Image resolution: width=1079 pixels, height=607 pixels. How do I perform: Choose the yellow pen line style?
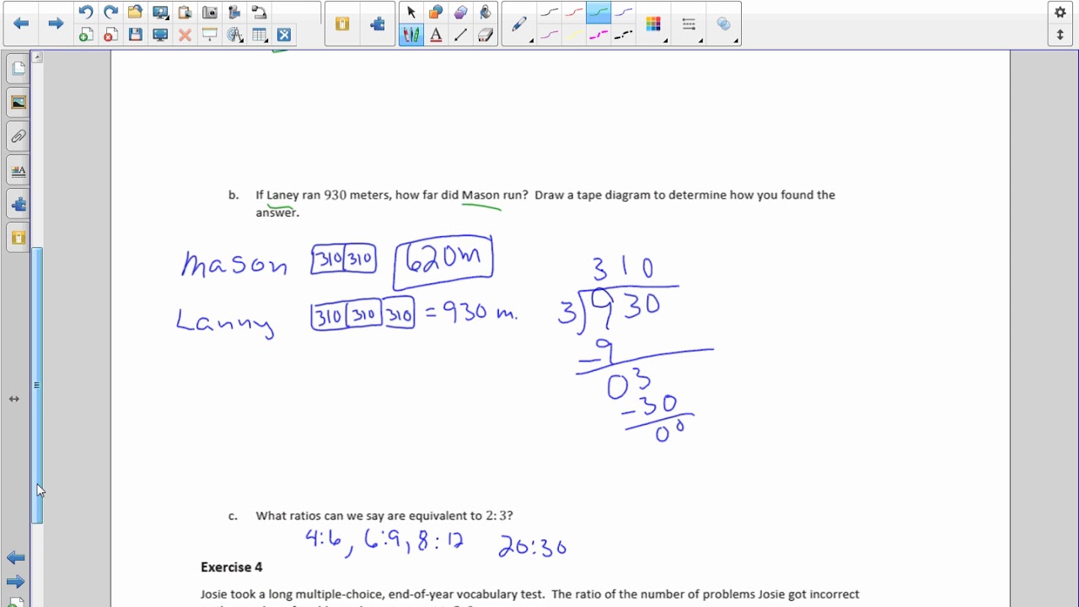click(x=574, y=35)
